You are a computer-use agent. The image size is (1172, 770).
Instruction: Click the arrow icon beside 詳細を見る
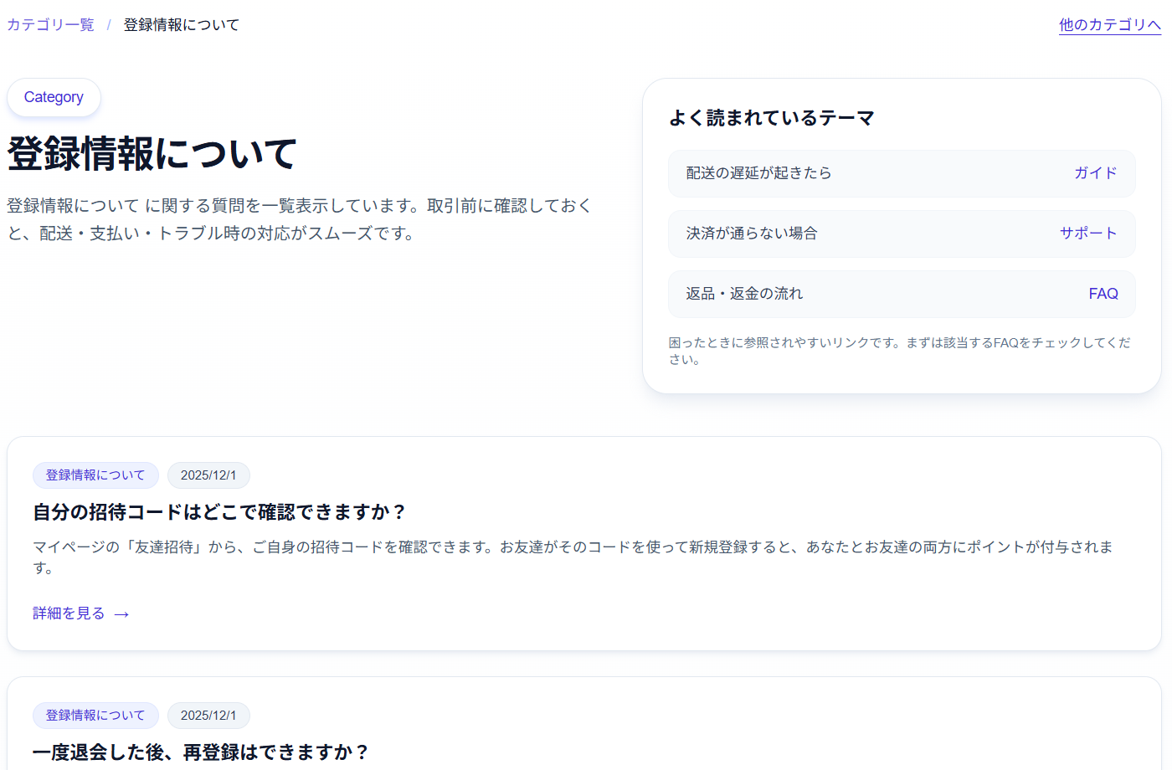[121, 614]
